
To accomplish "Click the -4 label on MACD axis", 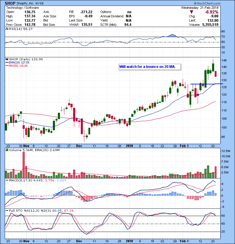I will 223,207.
